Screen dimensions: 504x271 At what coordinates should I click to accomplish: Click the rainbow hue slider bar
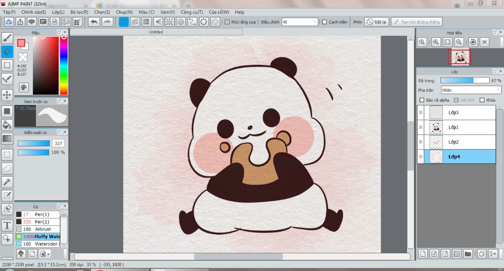pos(63,65)
